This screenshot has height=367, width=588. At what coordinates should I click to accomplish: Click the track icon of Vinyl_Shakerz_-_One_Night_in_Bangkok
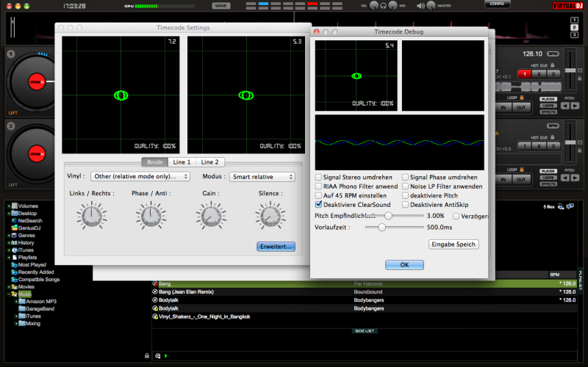[155, 316]
